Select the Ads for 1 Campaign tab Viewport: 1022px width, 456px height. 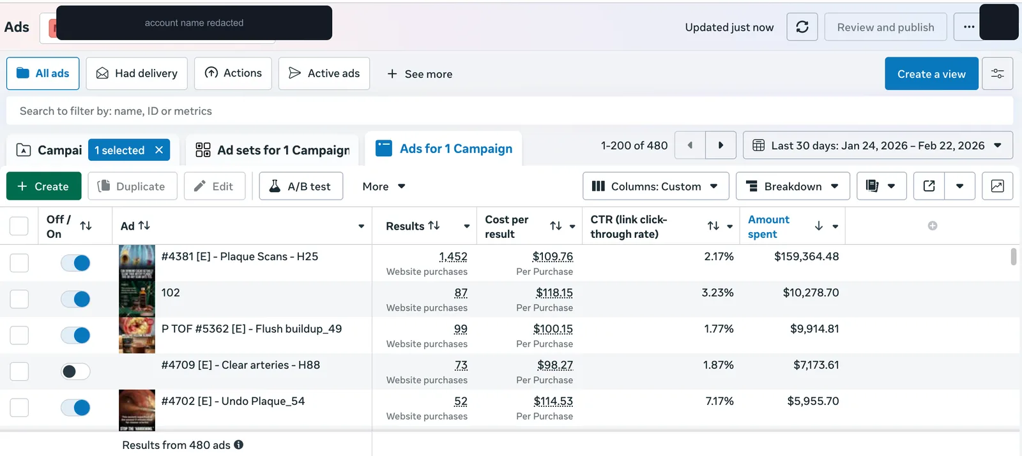[444, 149]
